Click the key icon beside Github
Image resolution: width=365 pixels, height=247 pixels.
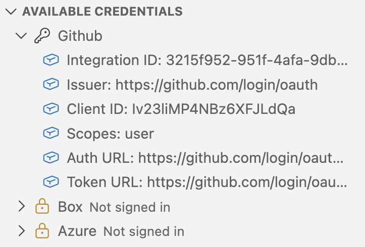tap(42, 36)
